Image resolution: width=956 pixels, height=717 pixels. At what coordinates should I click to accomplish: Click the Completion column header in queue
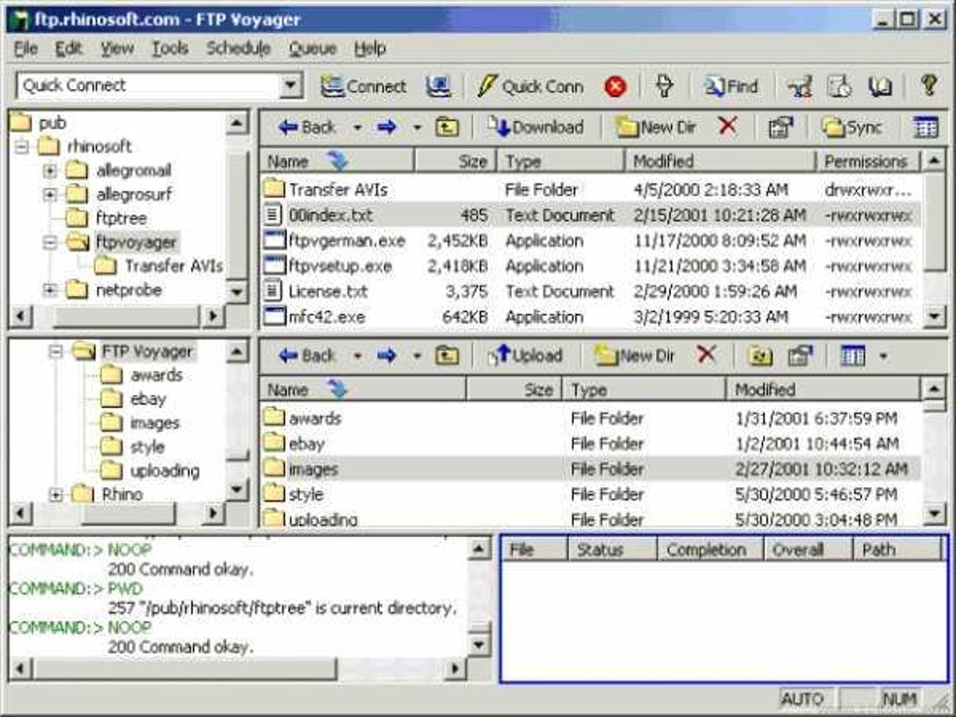pyautogui.click(x=710, y=550)
